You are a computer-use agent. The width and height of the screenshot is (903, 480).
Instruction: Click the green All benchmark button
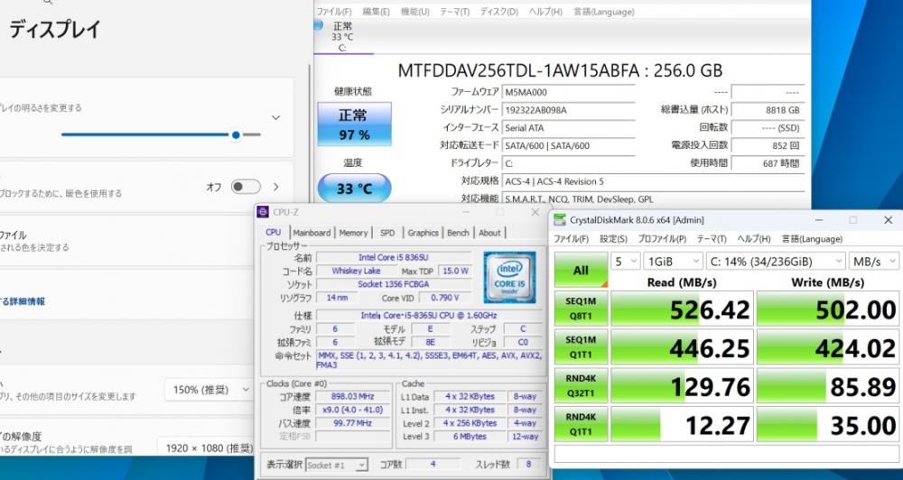pyautogui.click(x=581, y=270)
